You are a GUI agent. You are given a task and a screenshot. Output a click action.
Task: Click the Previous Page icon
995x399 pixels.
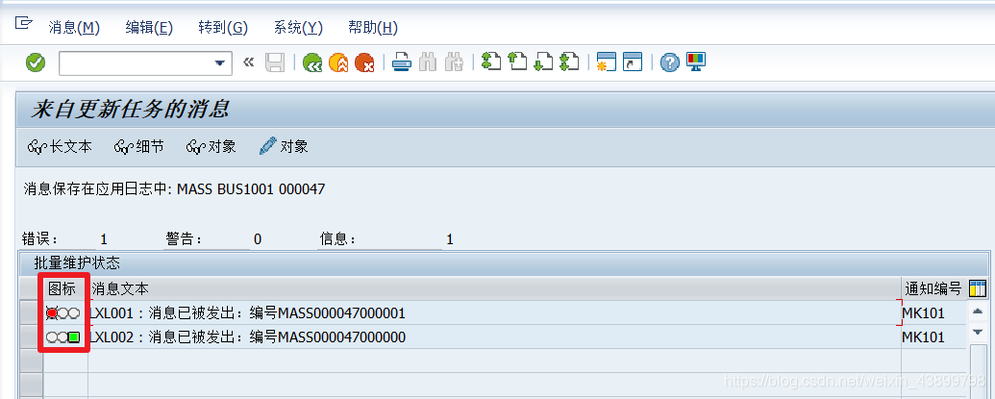click(x=517, y=62)
